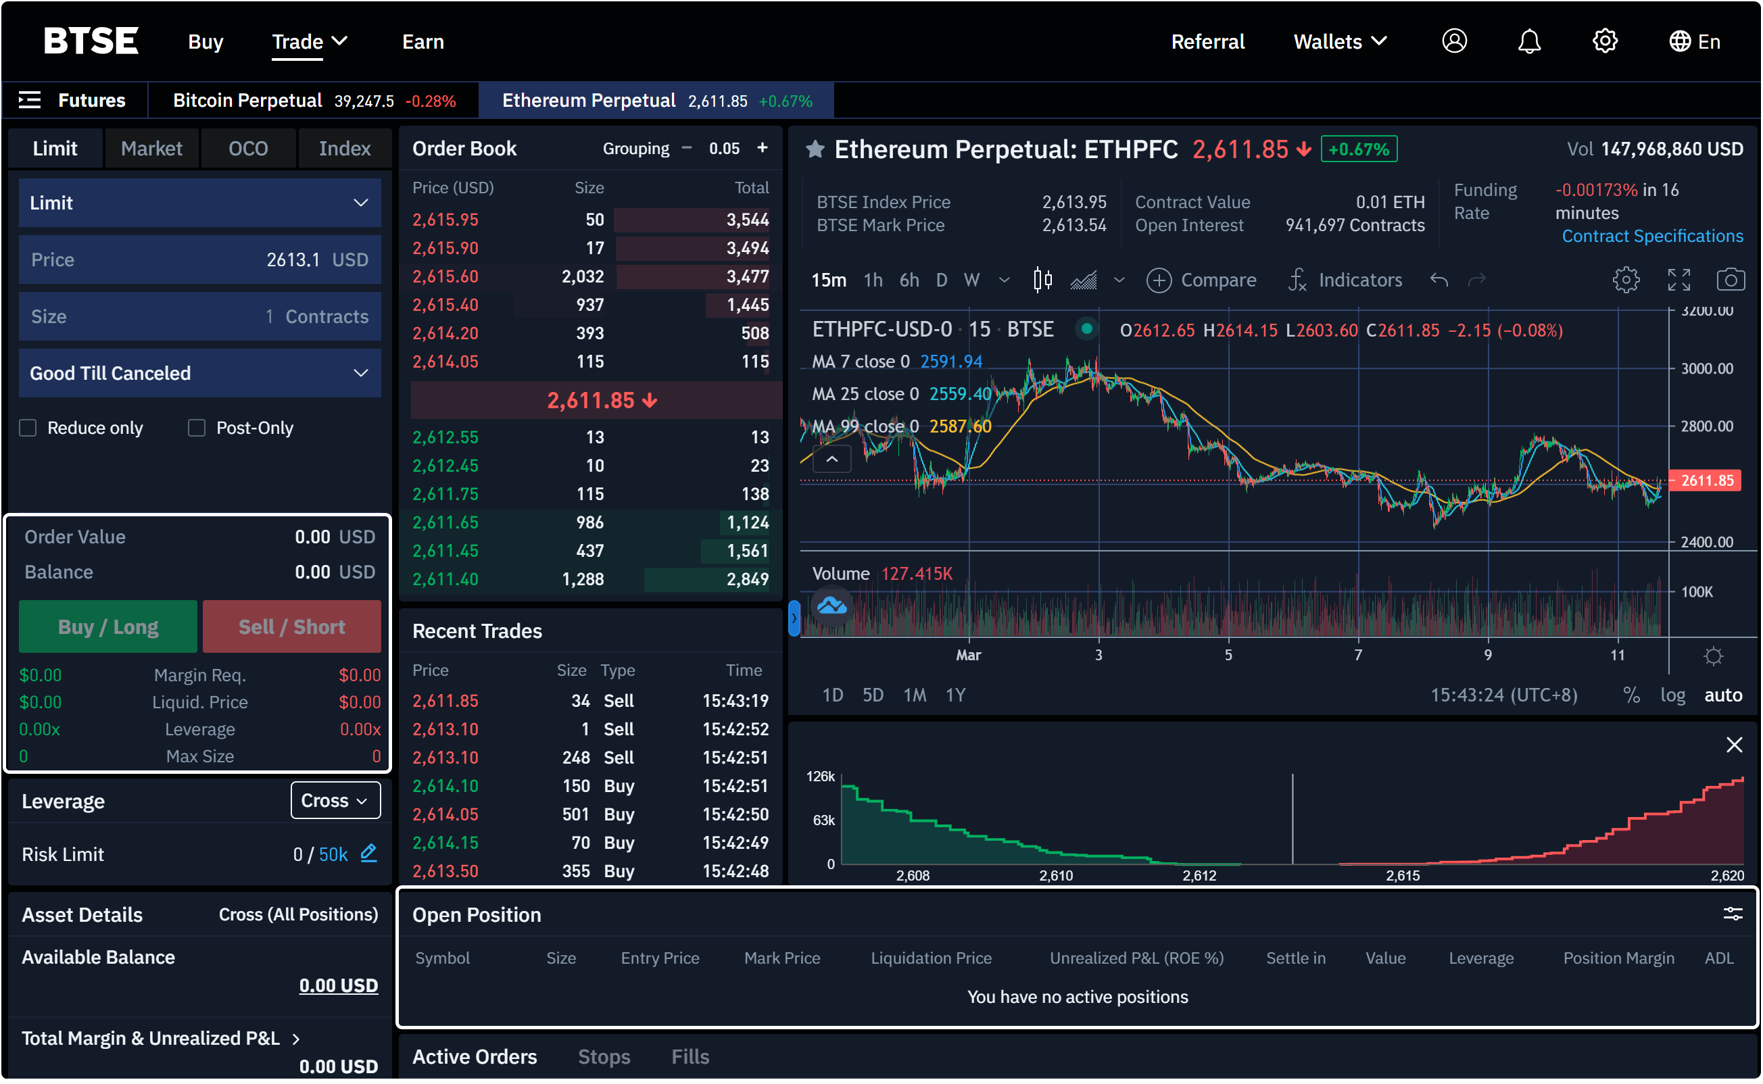Decrease order book grouping with minus
Viewport: 1763px width, 1084px height.
point(687,148)
